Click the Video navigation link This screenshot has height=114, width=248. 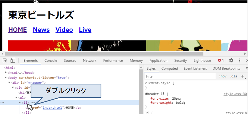pyautogui.click(x=64, y=30)
